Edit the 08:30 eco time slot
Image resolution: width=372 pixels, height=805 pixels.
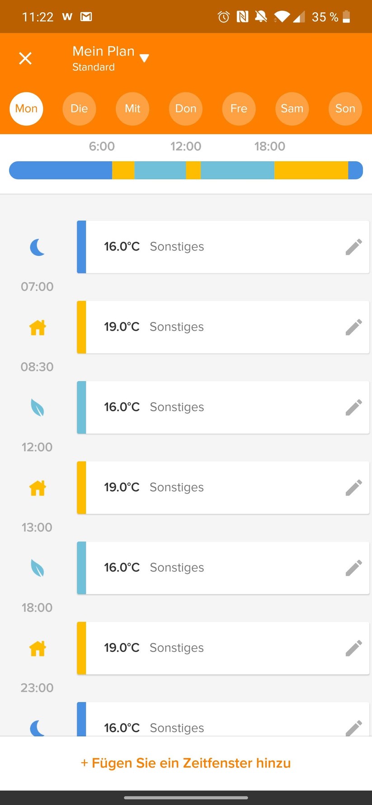coord(353,407)
